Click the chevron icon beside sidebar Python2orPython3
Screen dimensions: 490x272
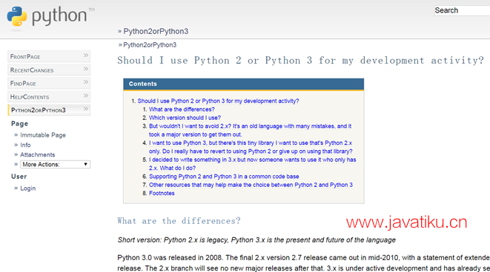pos(86,109)
